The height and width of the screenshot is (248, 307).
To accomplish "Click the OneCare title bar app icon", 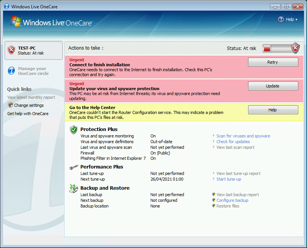I will click(6, 6).
